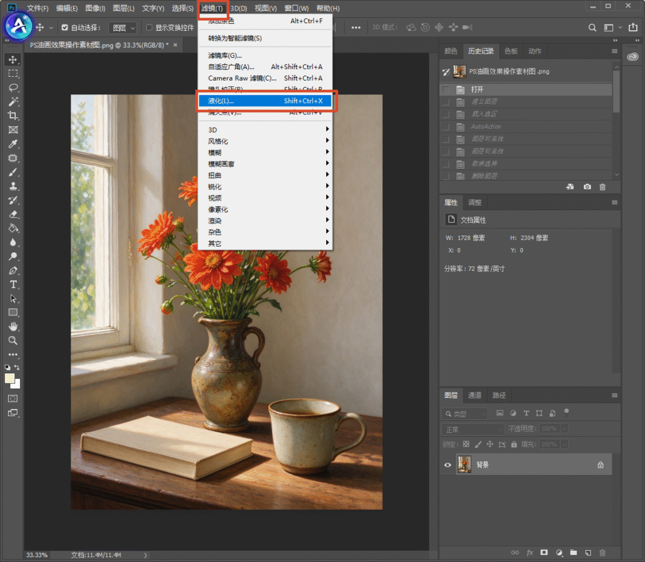Expand the 模糊 filter submenu

[265, 152]
